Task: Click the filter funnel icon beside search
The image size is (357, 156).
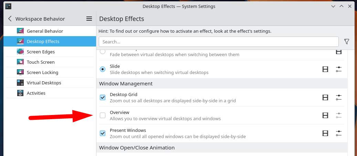Action: pyautogui.click(x=347, y=42)
